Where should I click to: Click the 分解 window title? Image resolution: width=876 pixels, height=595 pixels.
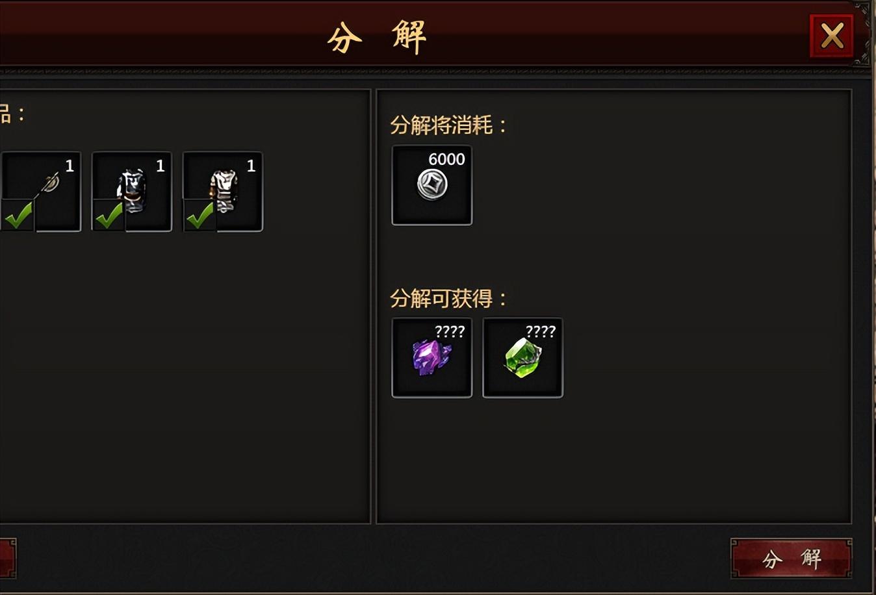pyautogui.click(x=377, y=37)
